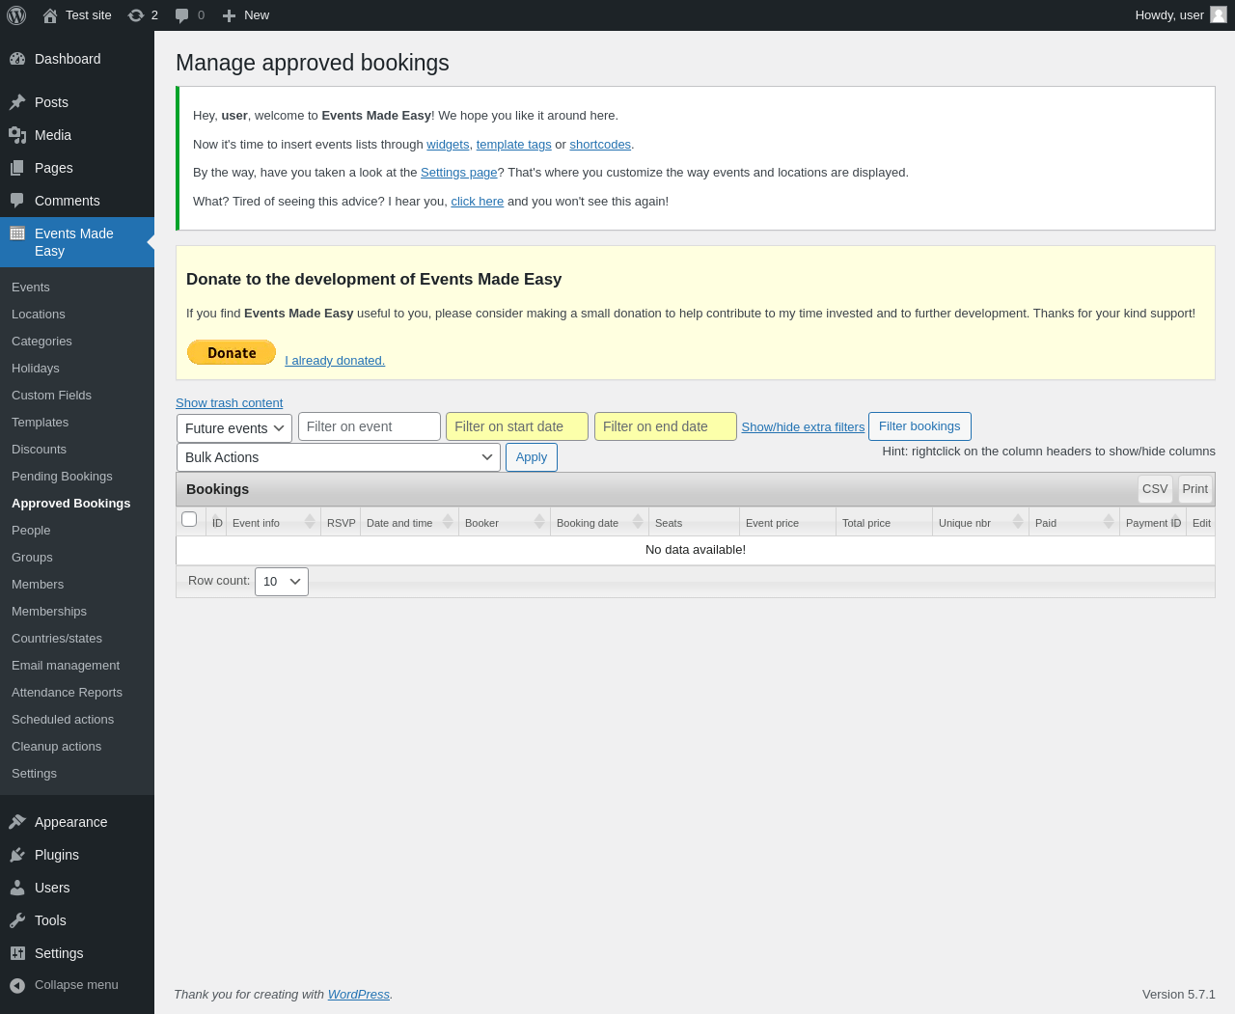Screen dimensions: 1235x1014
Task: Open the People submenu item
Action: point(31,531)
